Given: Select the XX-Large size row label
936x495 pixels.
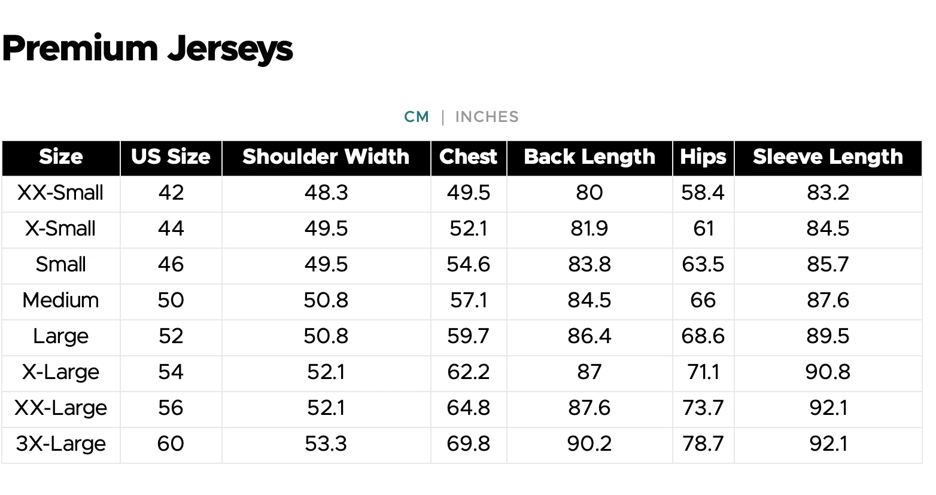Looking at the screenshot, I should click(60, 408).
